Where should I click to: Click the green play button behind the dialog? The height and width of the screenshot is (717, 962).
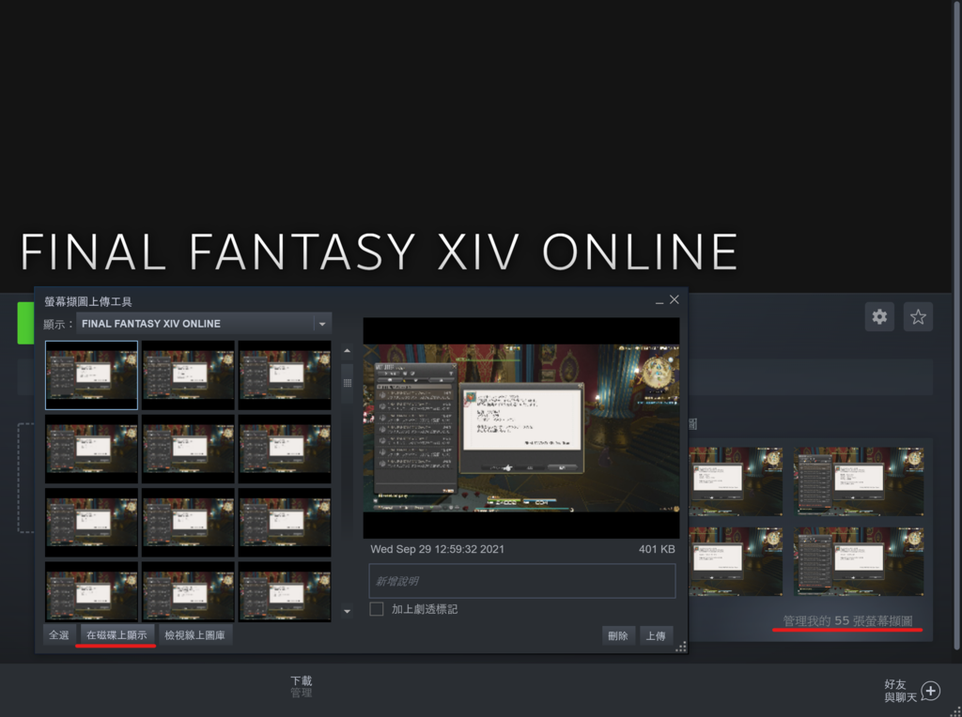coord(25,323)
